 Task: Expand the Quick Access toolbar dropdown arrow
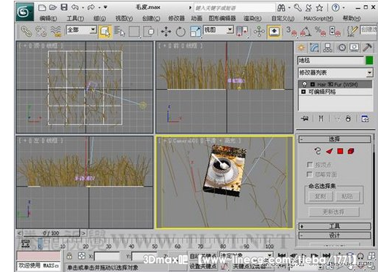[105, 7]
